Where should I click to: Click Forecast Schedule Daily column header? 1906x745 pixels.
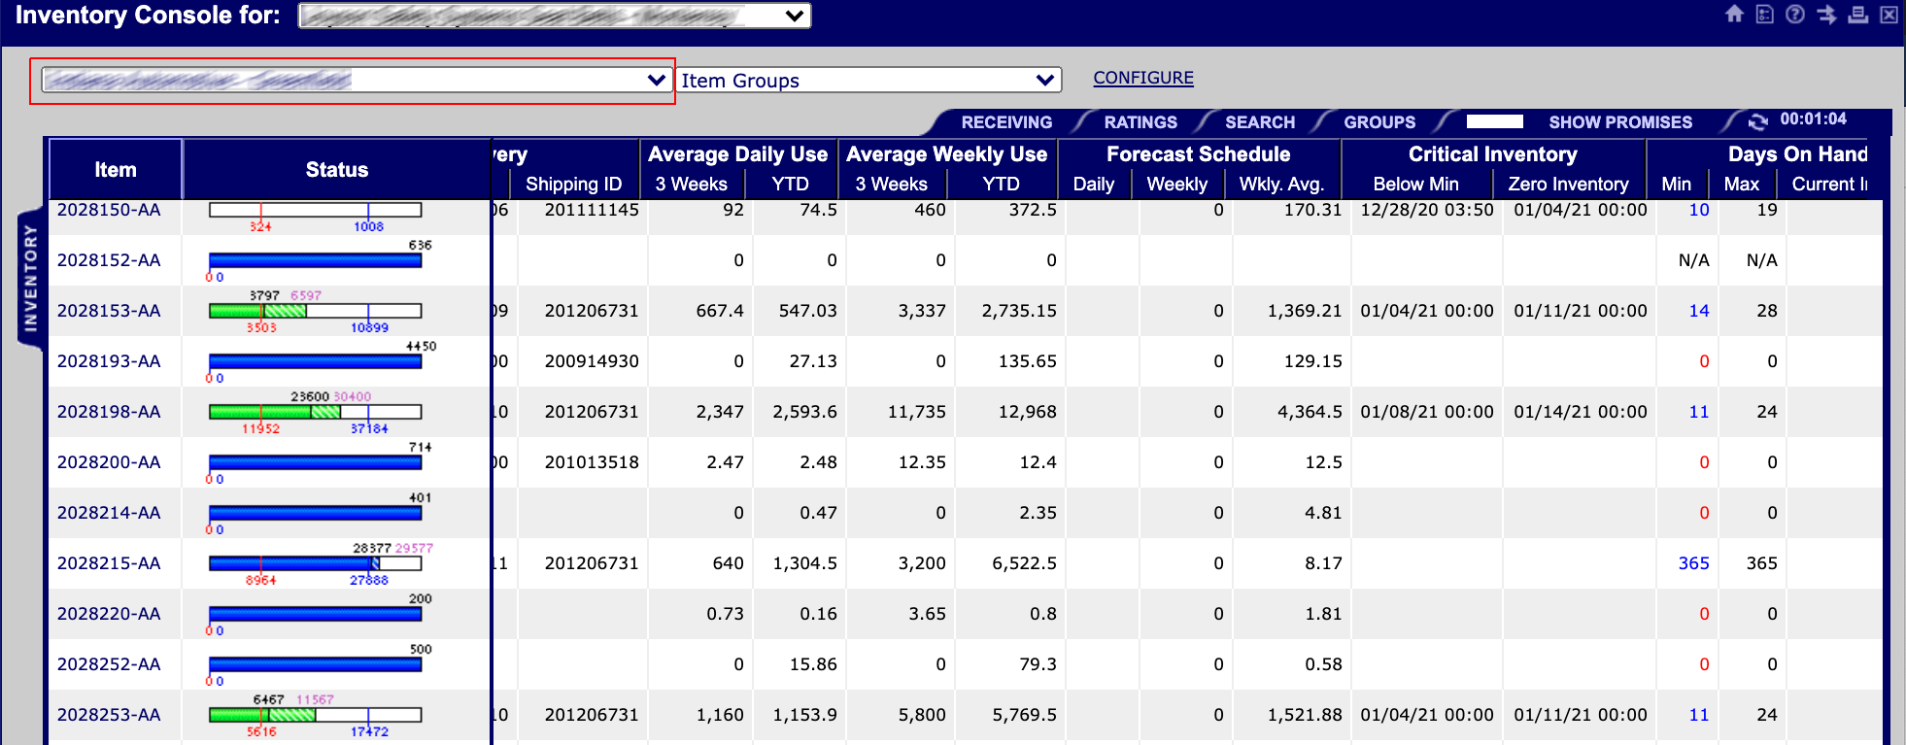1093,184
